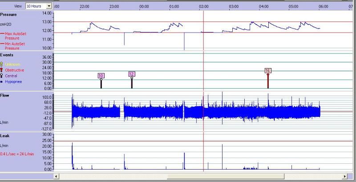Click the Hypopnea legend square icon
Screen dimensions: 356x182
[x=2, y=82]
